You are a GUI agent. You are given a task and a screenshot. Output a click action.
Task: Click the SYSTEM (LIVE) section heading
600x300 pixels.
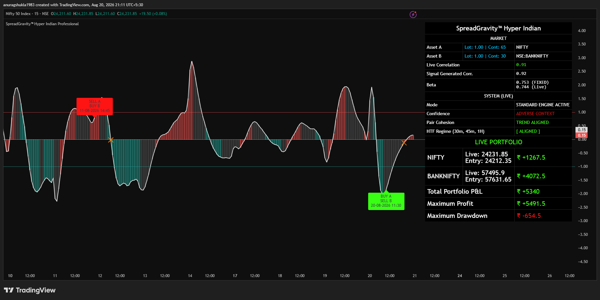click(x=498, y=96)
